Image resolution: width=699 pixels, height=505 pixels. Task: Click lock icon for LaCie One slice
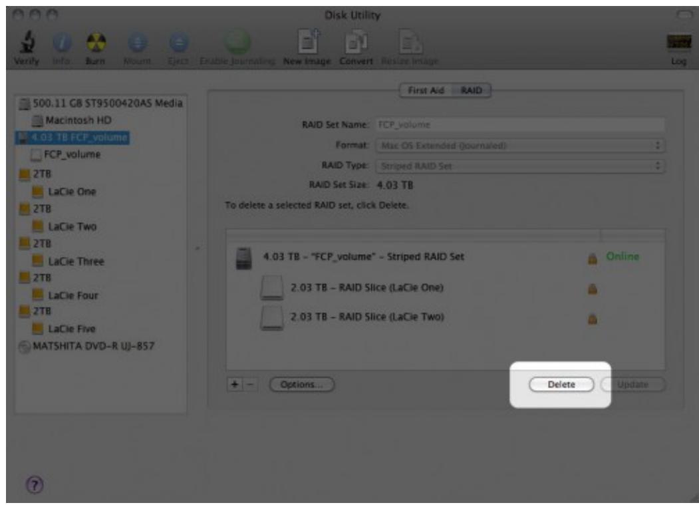pyautogui.click(x=592, y=289)
